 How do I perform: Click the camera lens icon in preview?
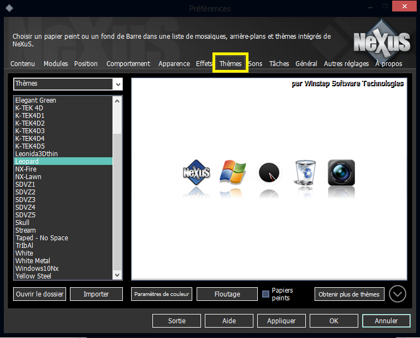pyautogui.click(x=341, y=173)
